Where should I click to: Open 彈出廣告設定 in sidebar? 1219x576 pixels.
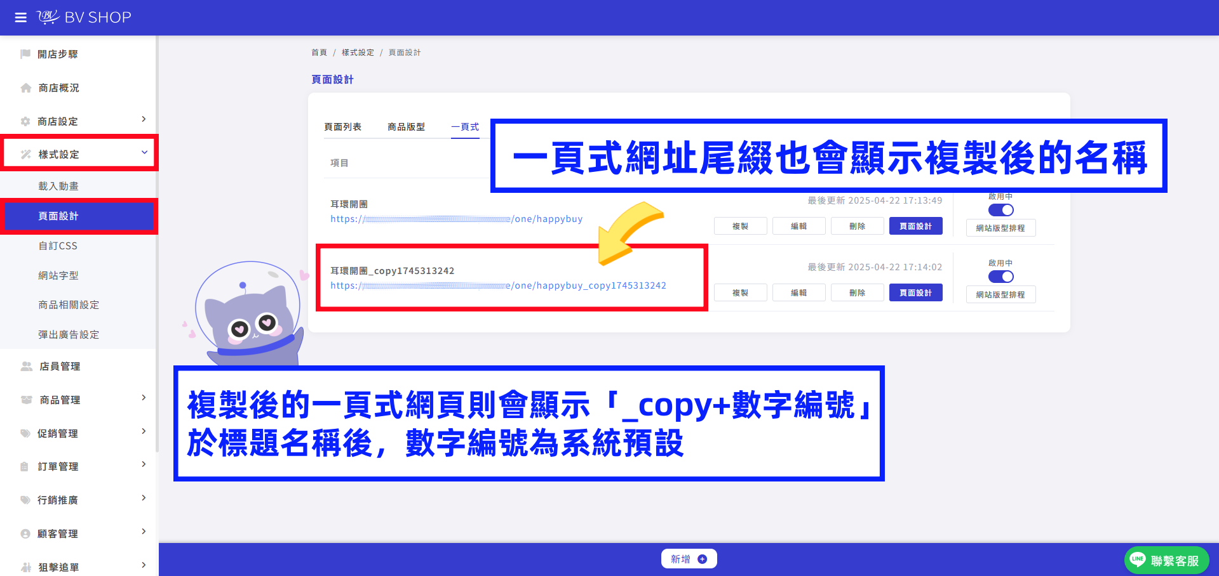coord(69,334)
